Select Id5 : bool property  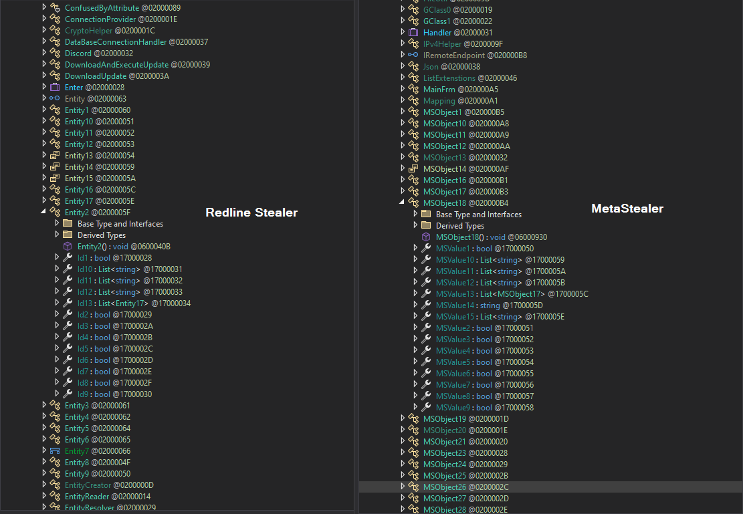pyautogui.click(x=115, y=349)
